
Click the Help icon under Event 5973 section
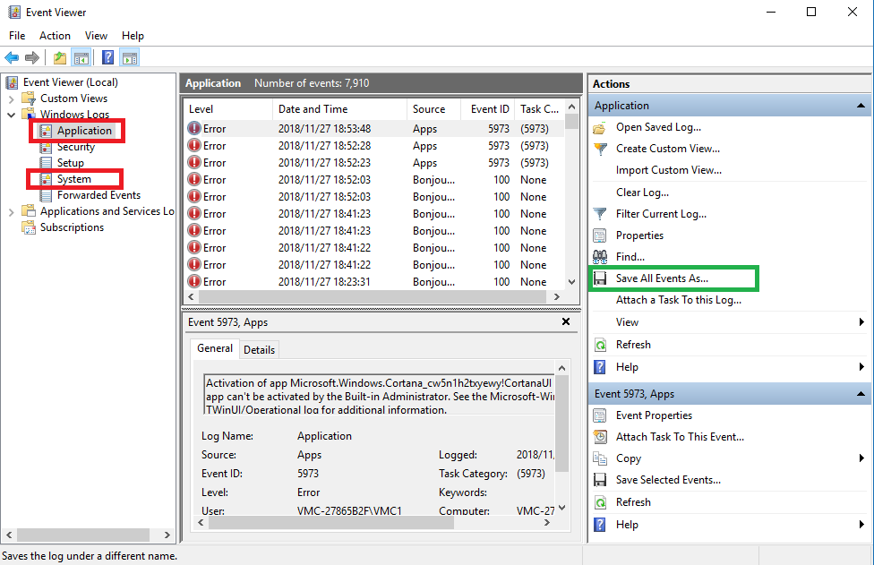600,525
